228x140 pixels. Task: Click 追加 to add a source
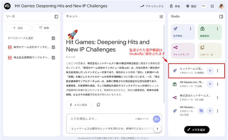tap(18, 28)
